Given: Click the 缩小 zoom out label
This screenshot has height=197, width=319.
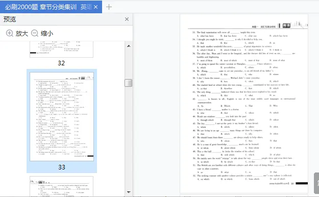Looking at the screenshot, I should coord(47,33).
